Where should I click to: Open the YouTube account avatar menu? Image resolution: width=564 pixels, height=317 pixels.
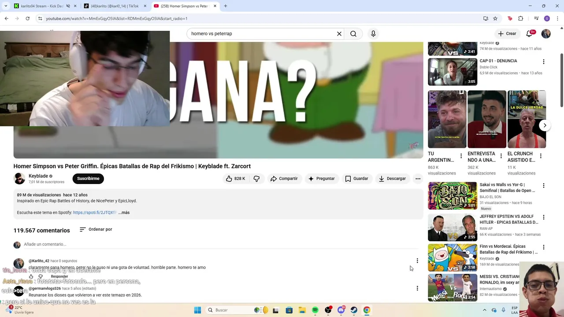[x=546, y=33]
